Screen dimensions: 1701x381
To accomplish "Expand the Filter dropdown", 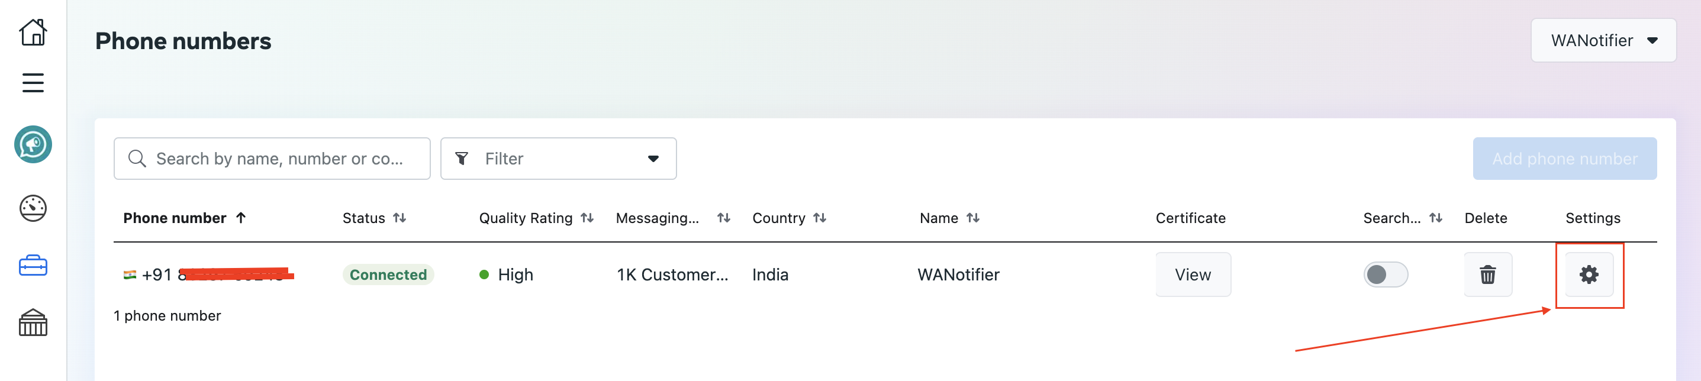I will (x=558, y=159).
